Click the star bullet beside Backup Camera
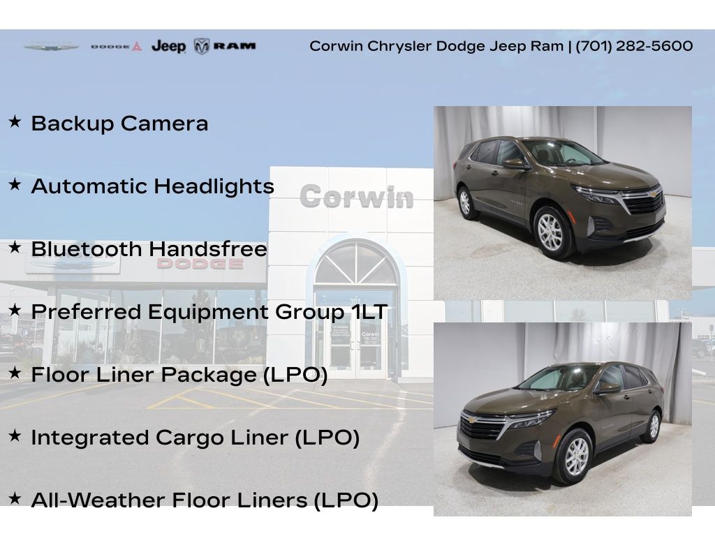 [x=15, y=121]
